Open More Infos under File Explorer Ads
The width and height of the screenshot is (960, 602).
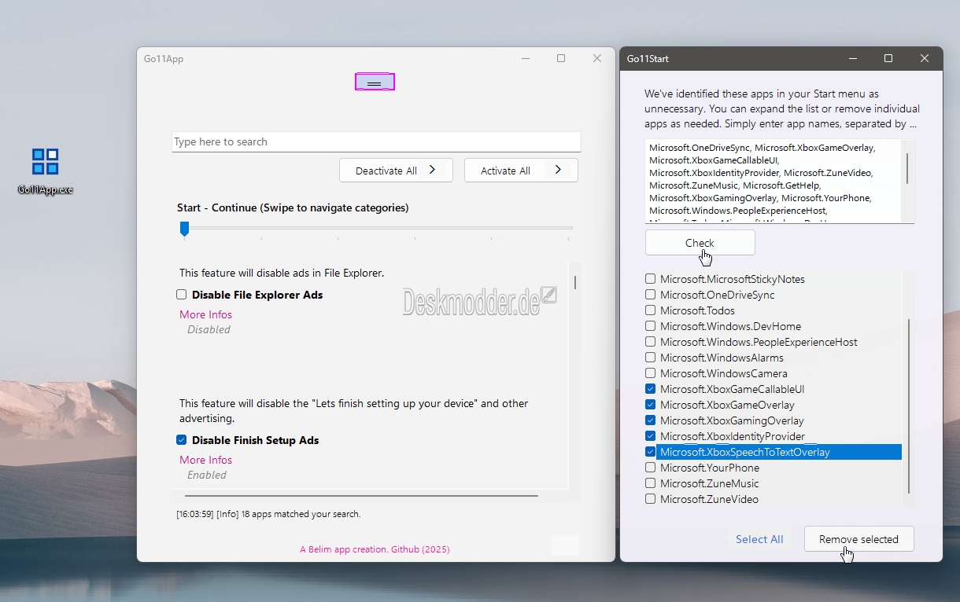click(x=205, y=314)
